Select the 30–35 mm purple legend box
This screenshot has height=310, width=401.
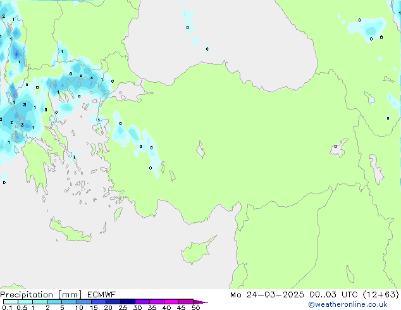click(142, 302)
